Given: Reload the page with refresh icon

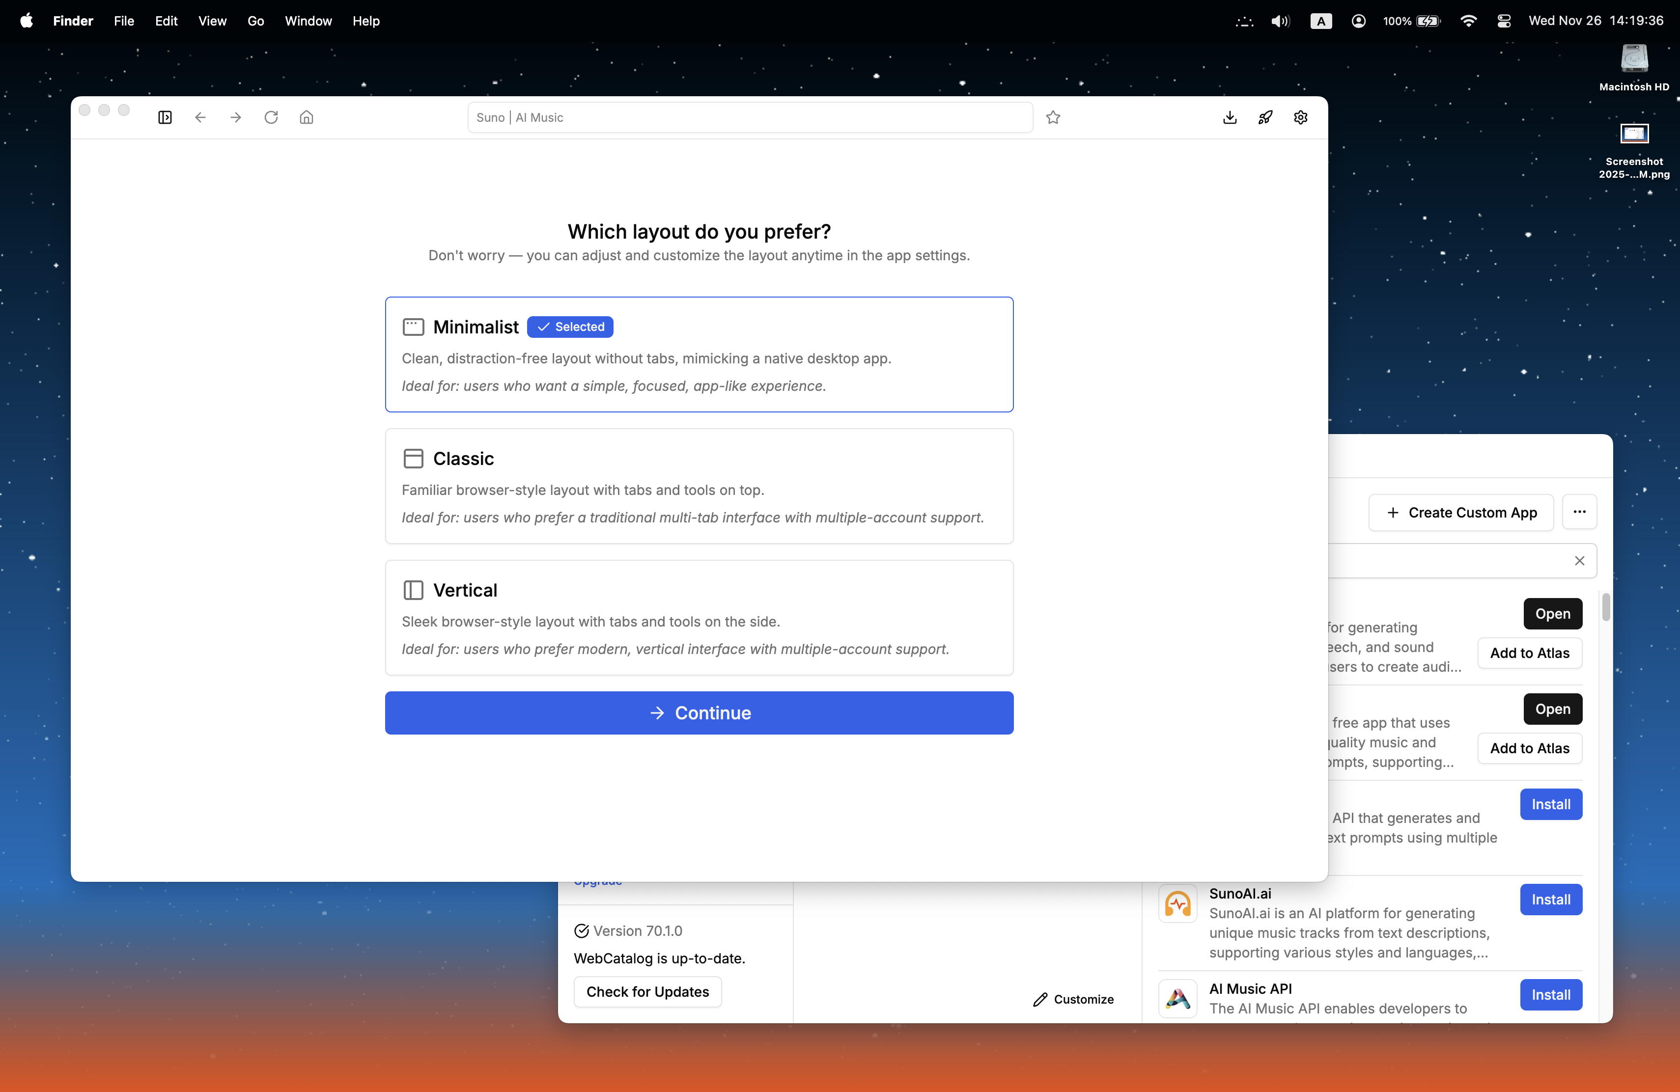Looking at the screenshot, I should point(271,117).
